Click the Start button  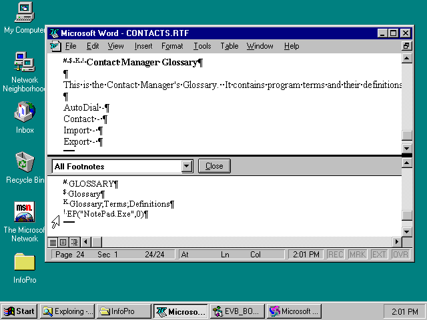click(19, 311)
